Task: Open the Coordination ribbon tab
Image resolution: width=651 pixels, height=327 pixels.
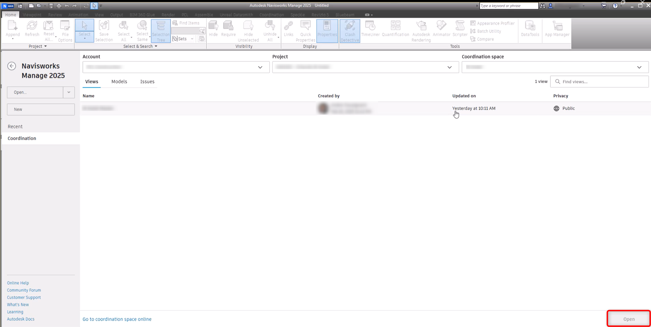Action: pos(271,15)
